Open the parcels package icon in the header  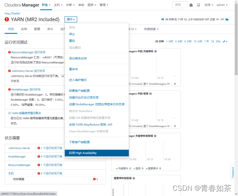(x=191, y=5)
